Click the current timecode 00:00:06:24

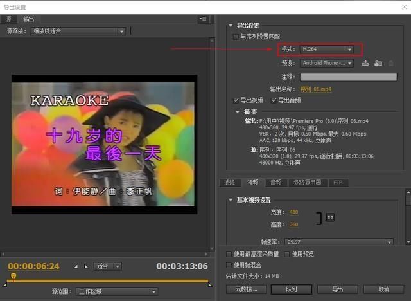coord(33,266)
